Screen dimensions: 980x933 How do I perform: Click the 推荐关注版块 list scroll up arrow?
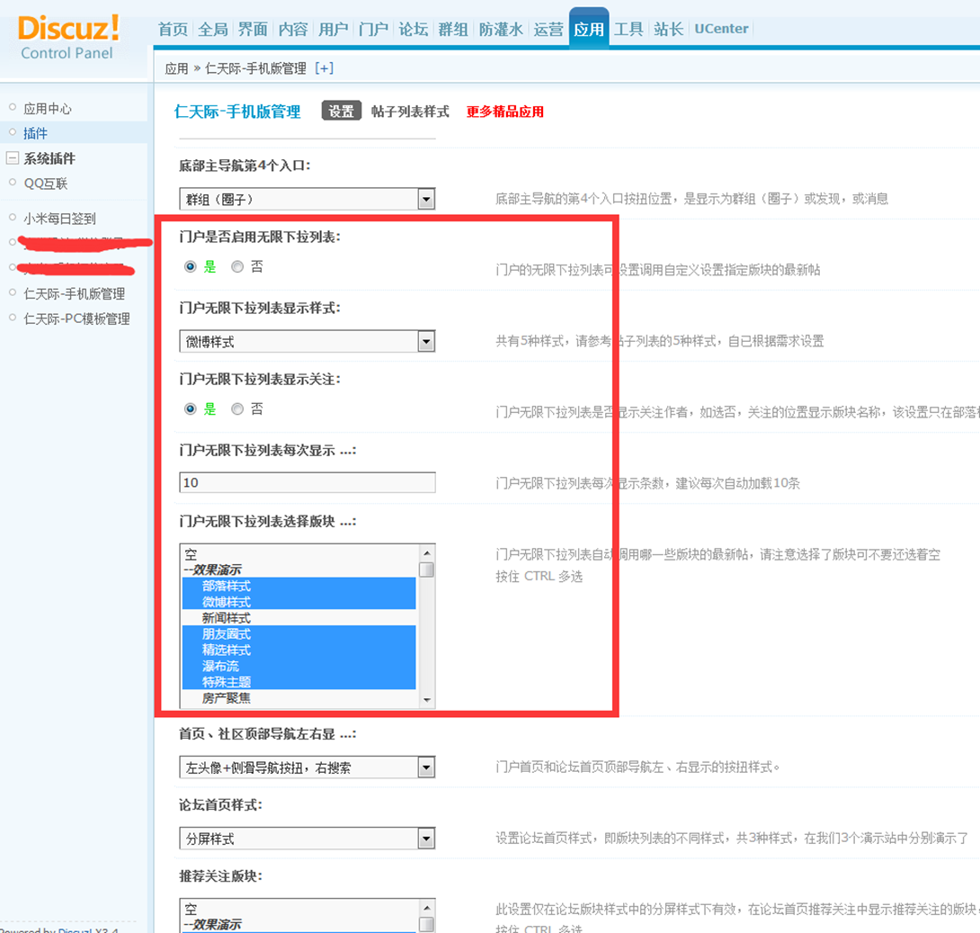coord(427,908)
